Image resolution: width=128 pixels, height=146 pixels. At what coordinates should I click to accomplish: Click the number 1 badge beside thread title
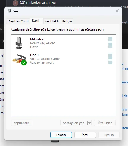tap(15, 3)
